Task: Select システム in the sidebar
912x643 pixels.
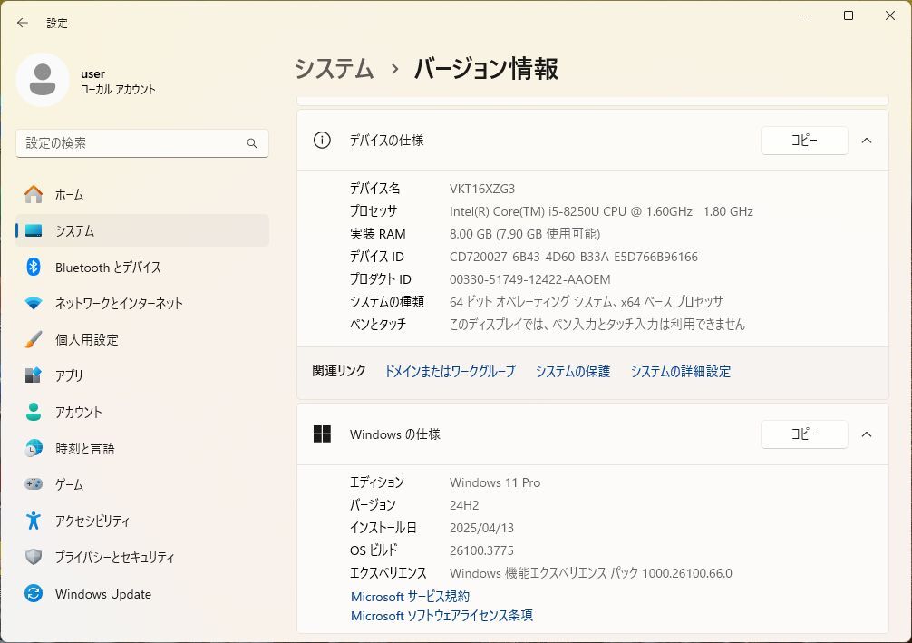Action: [x=142, y=231]
